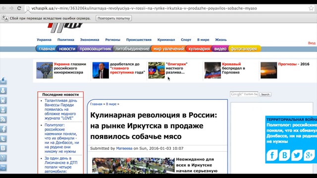The width and height of the screenshot is (317, 178).
Task: Switch to the видео tab
Action: [220, 49]
